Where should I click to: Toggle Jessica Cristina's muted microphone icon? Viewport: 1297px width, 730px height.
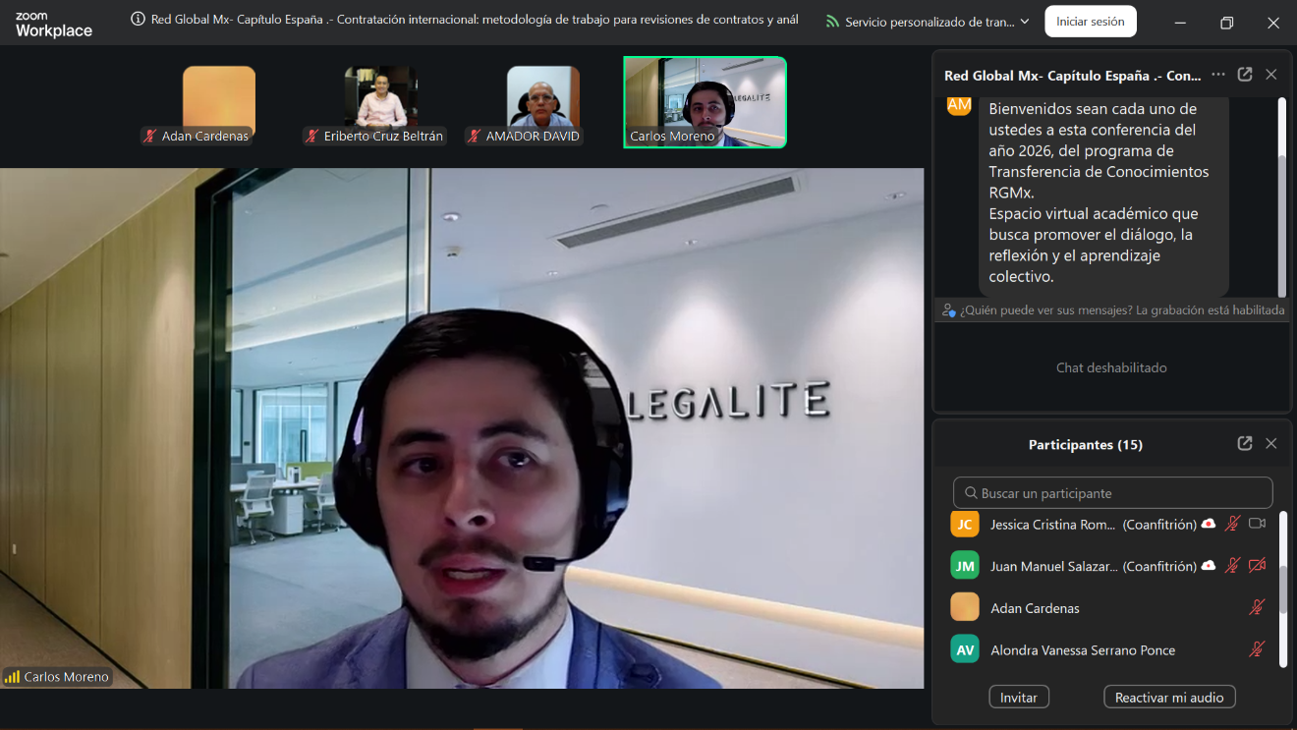tap(1232, 524)
